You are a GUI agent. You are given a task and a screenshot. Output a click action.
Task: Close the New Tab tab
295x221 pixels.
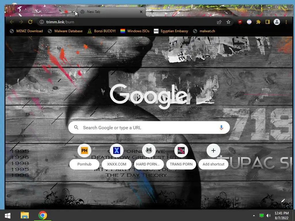[x=141, y=12]
